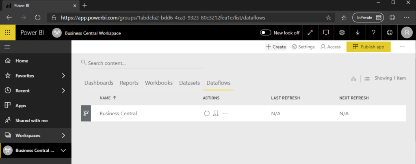
Task: Open the notifications chat icon
Action: 326,32
